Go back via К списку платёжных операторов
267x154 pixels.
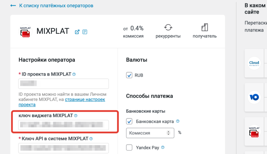tap(52, 6)
